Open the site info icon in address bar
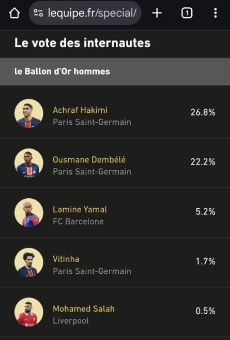This screenshot has height=340, width=230. point(38,13)
